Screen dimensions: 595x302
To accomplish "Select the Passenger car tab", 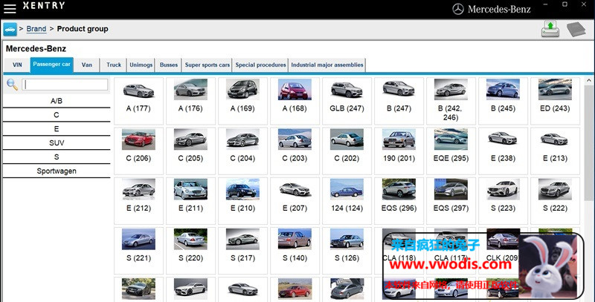I will pyautogui.click(x=51, y=65).
